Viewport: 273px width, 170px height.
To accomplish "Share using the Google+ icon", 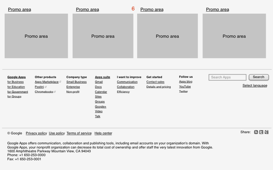I will click(266, 132).
